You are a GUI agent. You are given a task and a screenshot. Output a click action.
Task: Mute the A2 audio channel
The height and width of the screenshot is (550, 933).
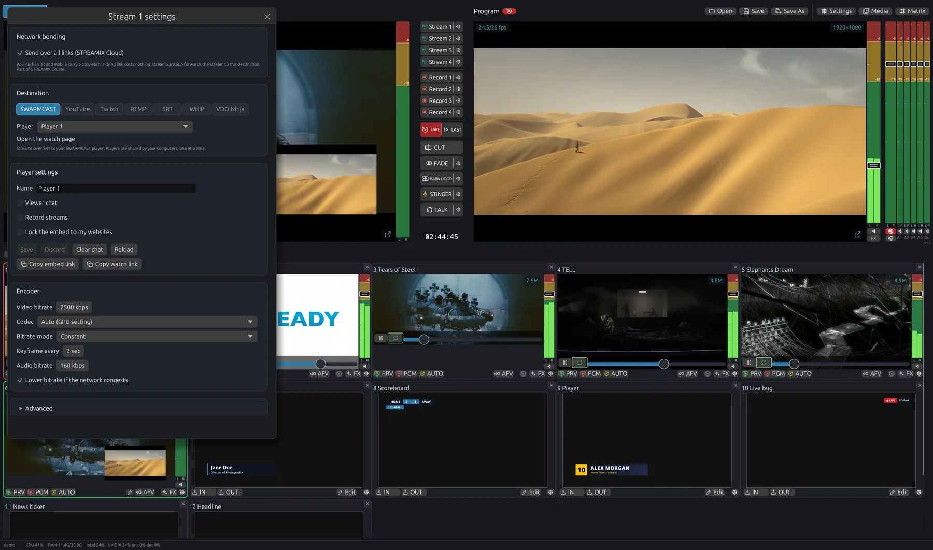907,231
